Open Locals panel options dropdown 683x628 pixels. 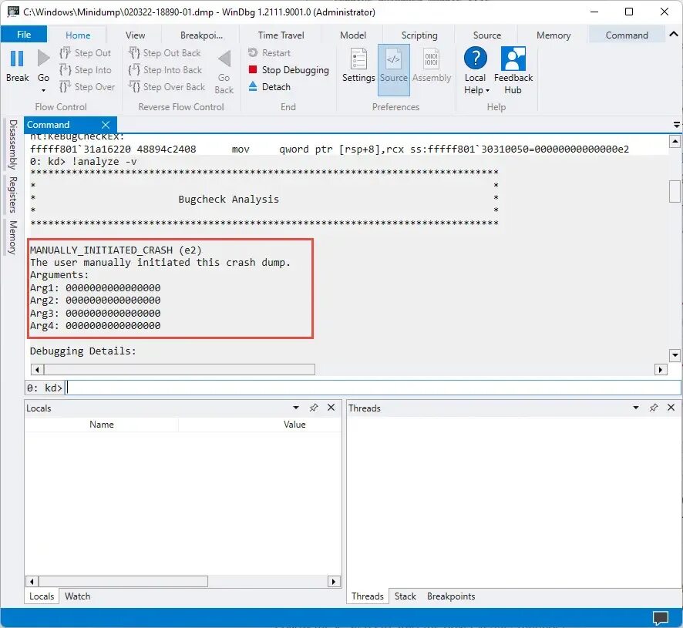[x=296, y=408]
